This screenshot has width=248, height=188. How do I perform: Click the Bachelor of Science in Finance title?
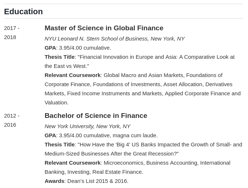coord(96,116)
